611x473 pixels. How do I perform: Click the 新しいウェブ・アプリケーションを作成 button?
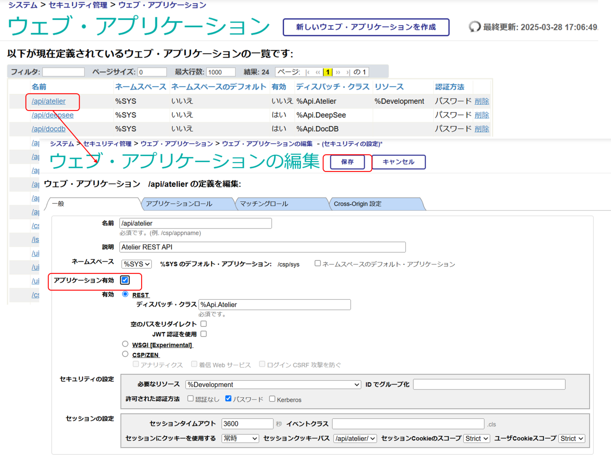coord(366,27)
